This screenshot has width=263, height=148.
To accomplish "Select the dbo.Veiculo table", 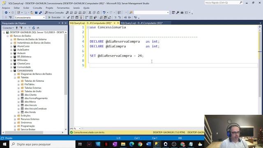I will 30,105.
